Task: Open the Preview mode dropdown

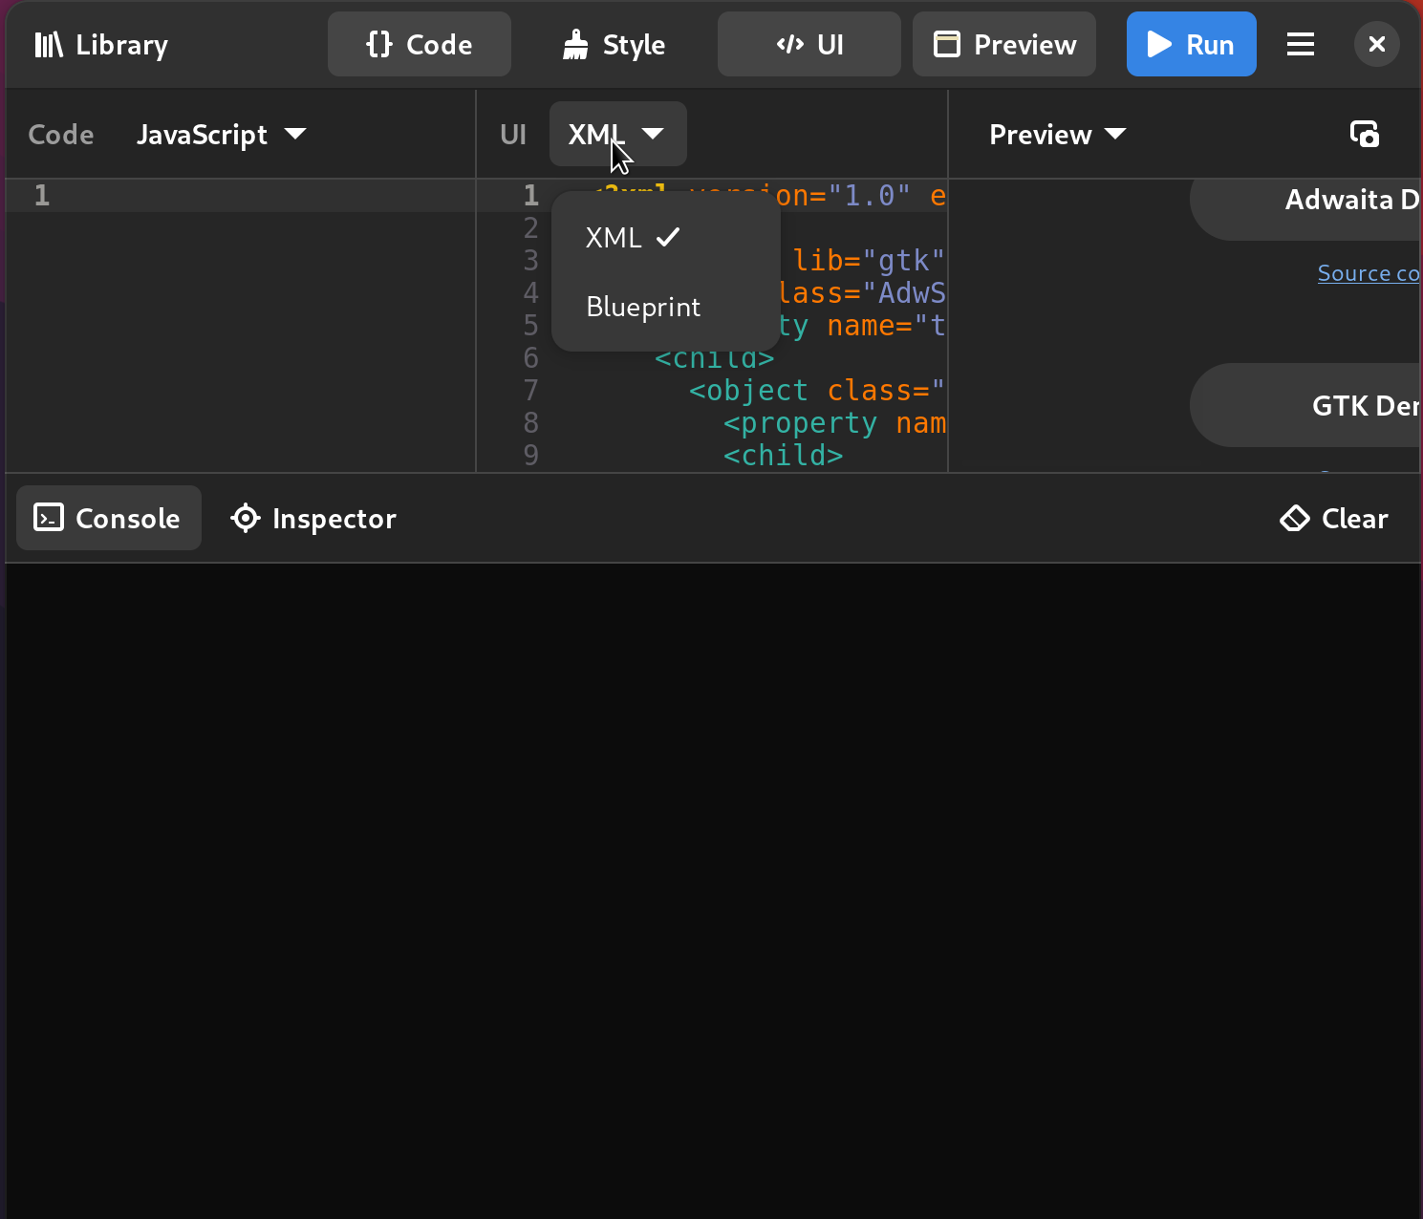Action: click(x=1058, y=134)
